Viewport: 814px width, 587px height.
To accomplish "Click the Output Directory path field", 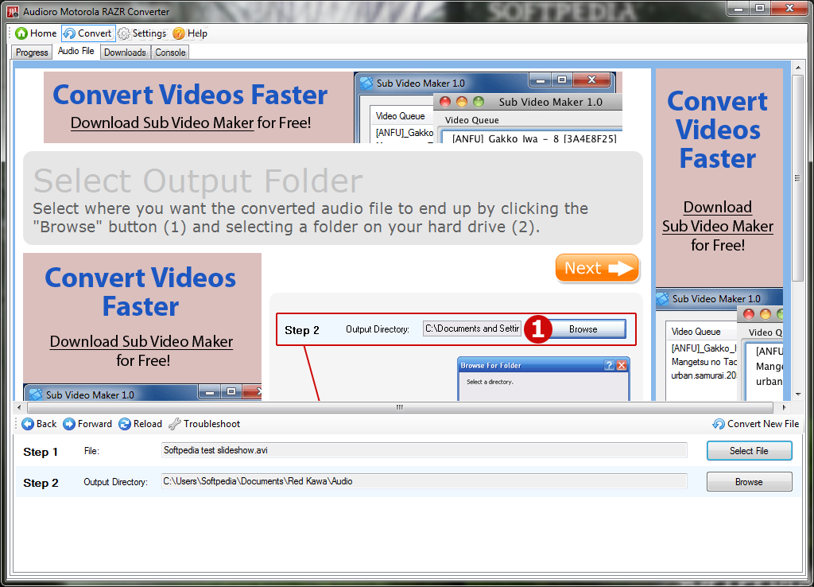I will click(x=424, y=481).
